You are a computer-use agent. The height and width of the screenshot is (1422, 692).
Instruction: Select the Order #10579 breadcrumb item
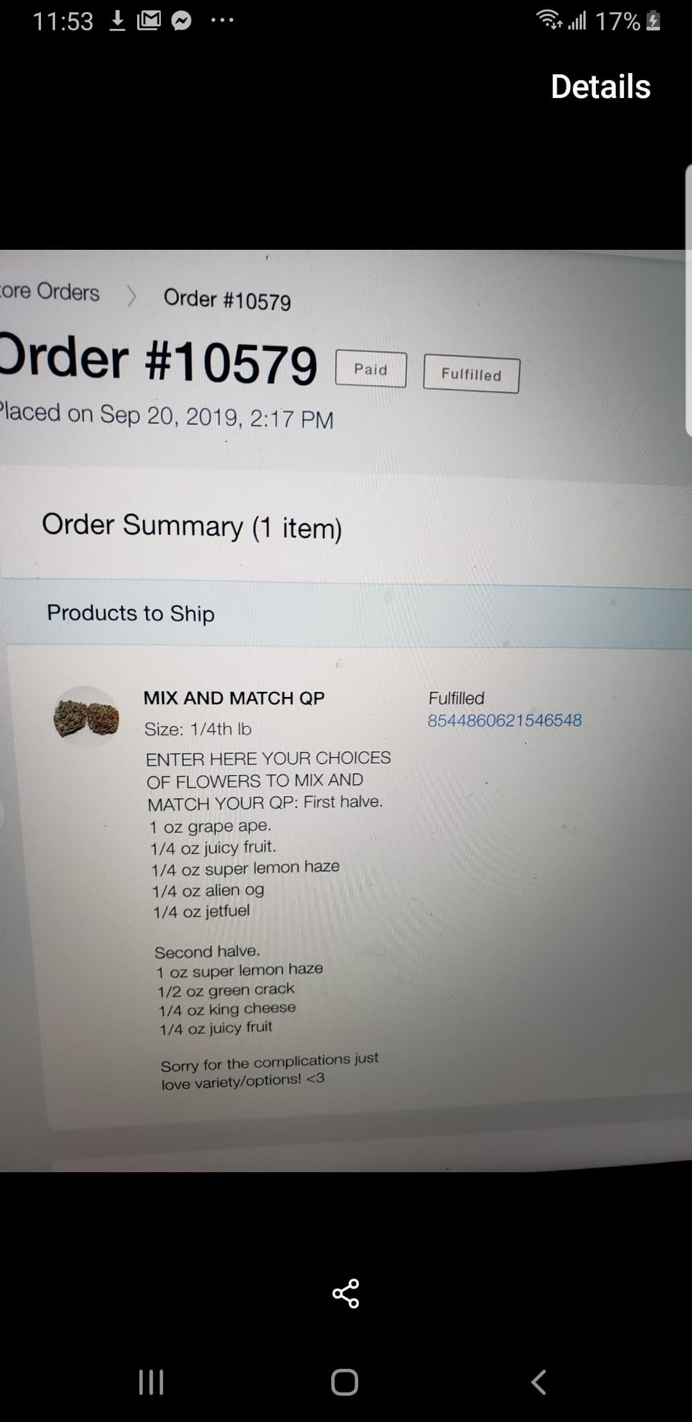pos(227,299)
